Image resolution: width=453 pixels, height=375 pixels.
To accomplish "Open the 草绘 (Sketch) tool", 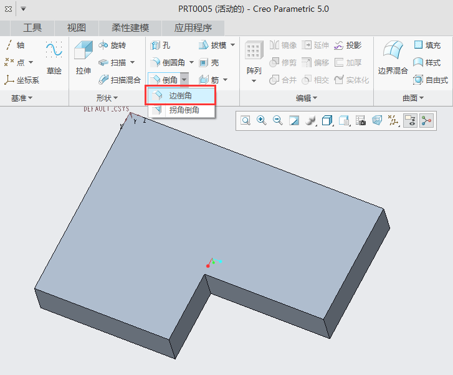I will click(54, 57).
